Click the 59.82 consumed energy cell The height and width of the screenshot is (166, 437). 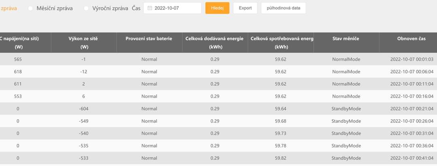pyautogui.click(x=280, y=158)
